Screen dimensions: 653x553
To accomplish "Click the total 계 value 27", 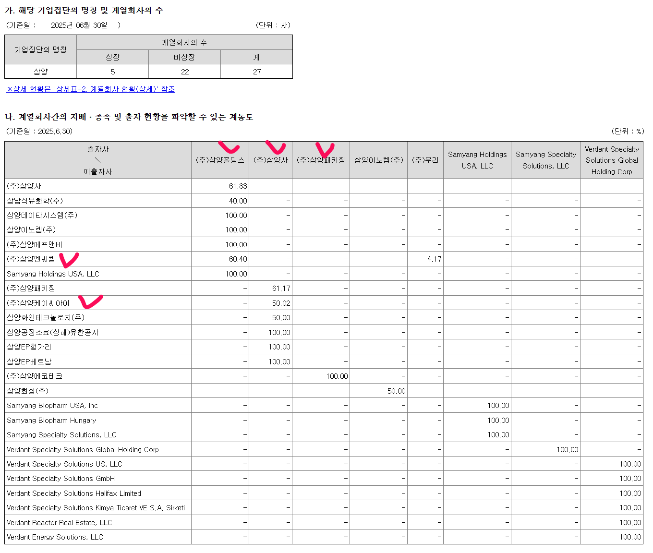I will 257,72.
